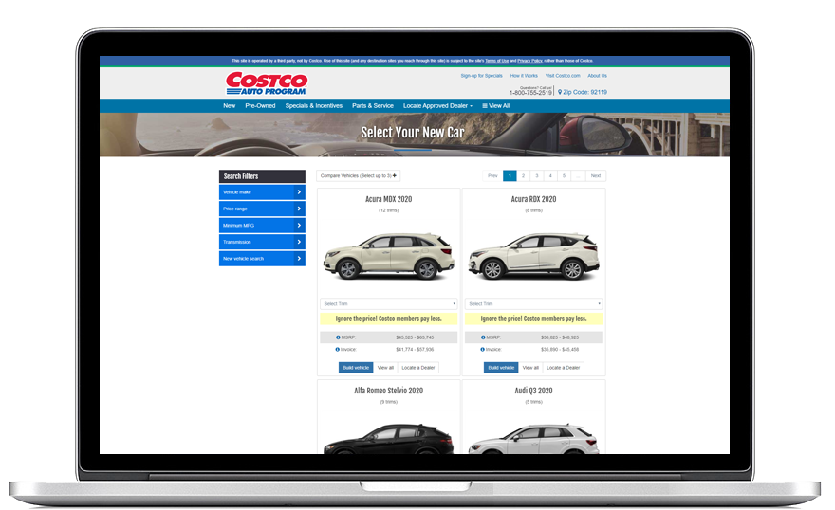
Task: Open Select Trim dropdown for Acura MDX
Action: (x=389, y=303)
